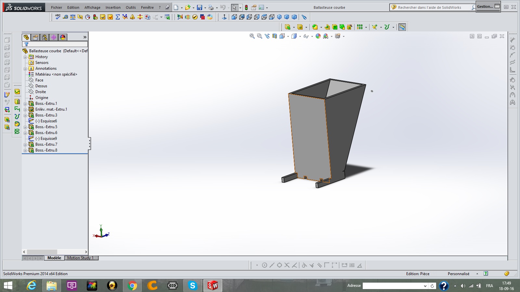The image size is (520, 292).
Task: Toggle the Section View icon
Action: (x=275, y=36)
